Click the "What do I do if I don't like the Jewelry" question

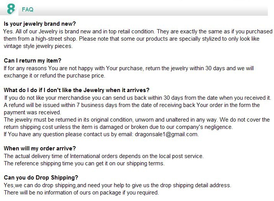coord(76,90)
